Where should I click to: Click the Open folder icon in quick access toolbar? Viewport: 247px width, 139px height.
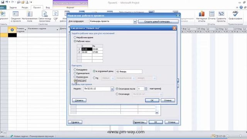[x=23, y=2]
